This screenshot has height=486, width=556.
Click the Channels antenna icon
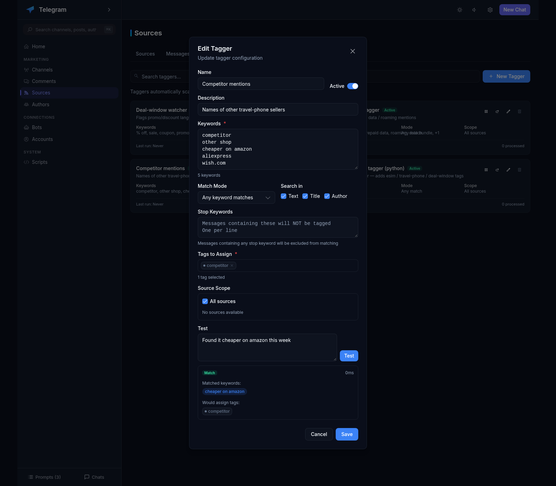point(26,70)
